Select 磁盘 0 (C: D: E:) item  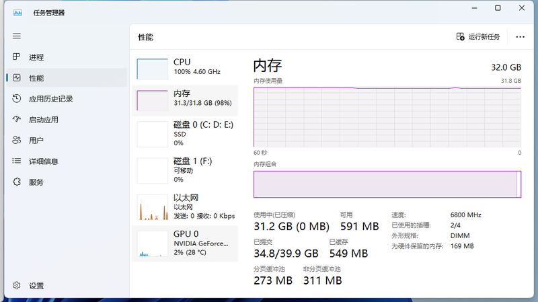184,134
